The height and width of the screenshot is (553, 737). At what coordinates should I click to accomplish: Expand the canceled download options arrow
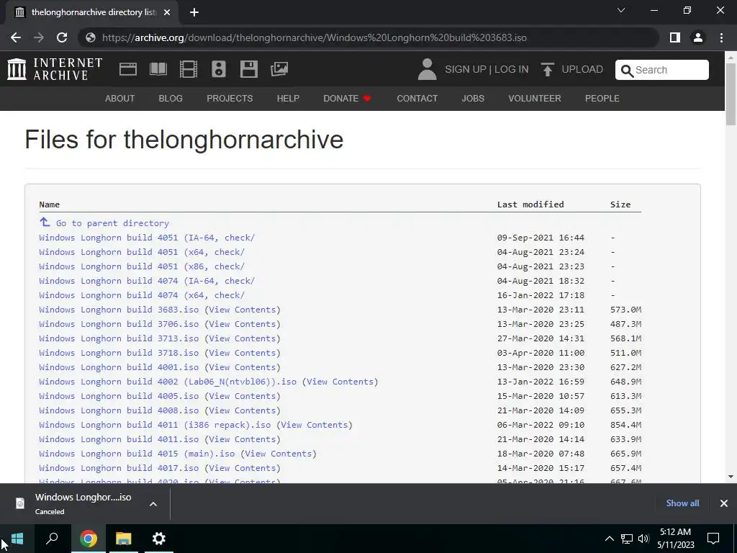pos(153,504)
